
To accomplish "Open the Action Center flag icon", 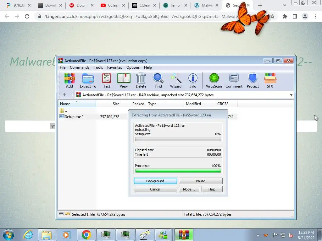I will coord(275,235).
